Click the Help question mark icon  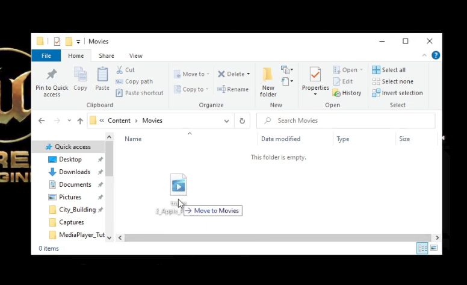[436, 55]
